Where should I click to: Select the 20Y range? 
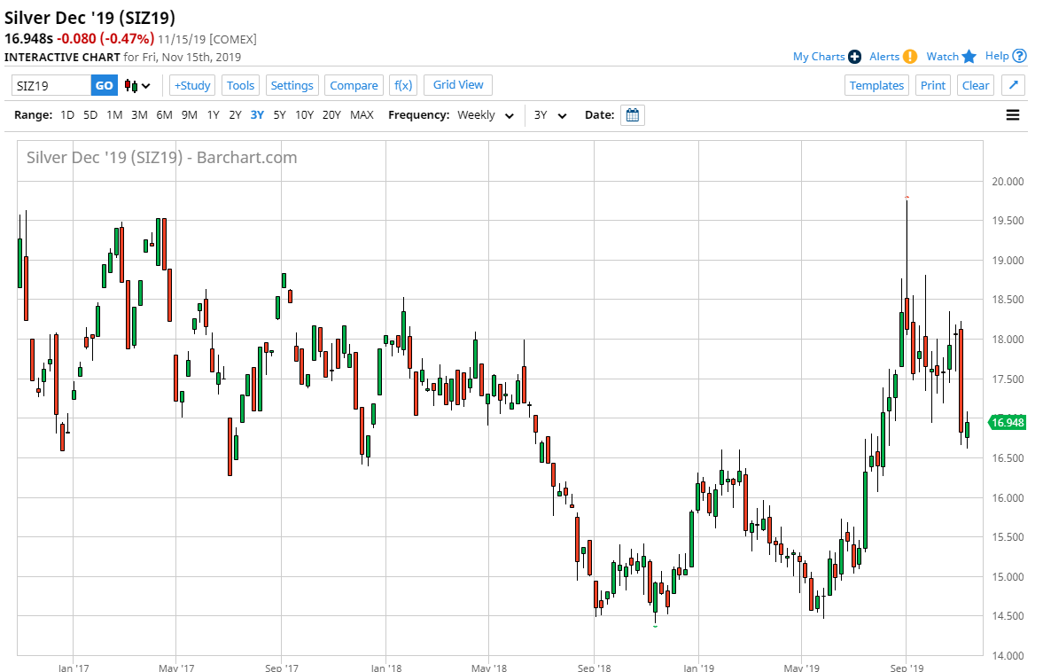331,115
